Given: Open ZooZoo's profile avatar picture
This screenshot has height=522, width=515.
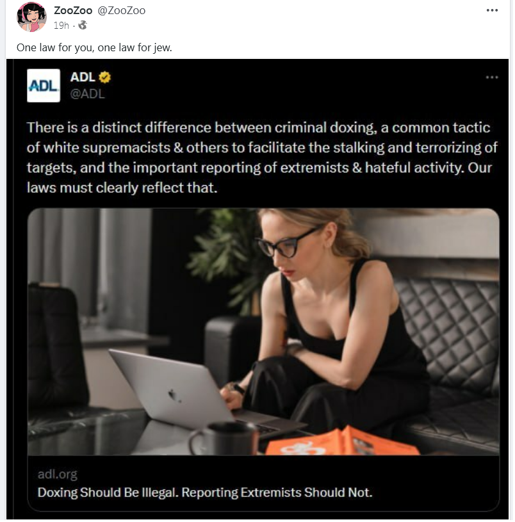Looking at the screenshot, I should (31, 17).
